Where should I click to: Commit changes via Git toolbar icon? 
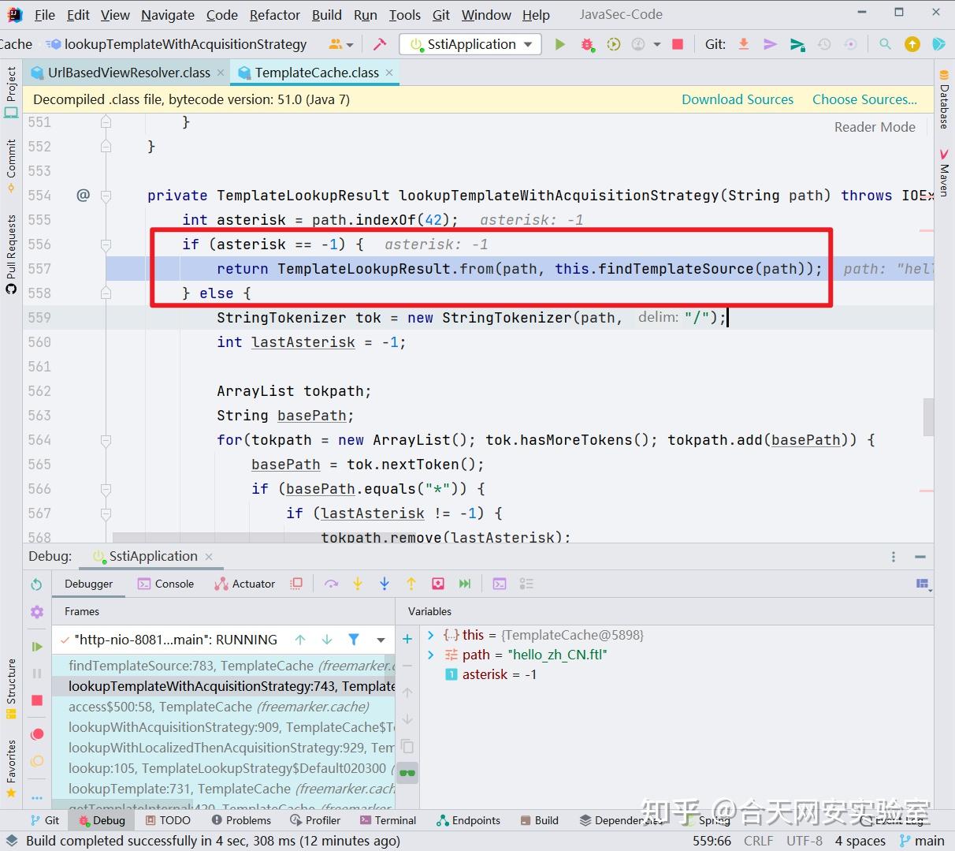[x=770, y=44]
